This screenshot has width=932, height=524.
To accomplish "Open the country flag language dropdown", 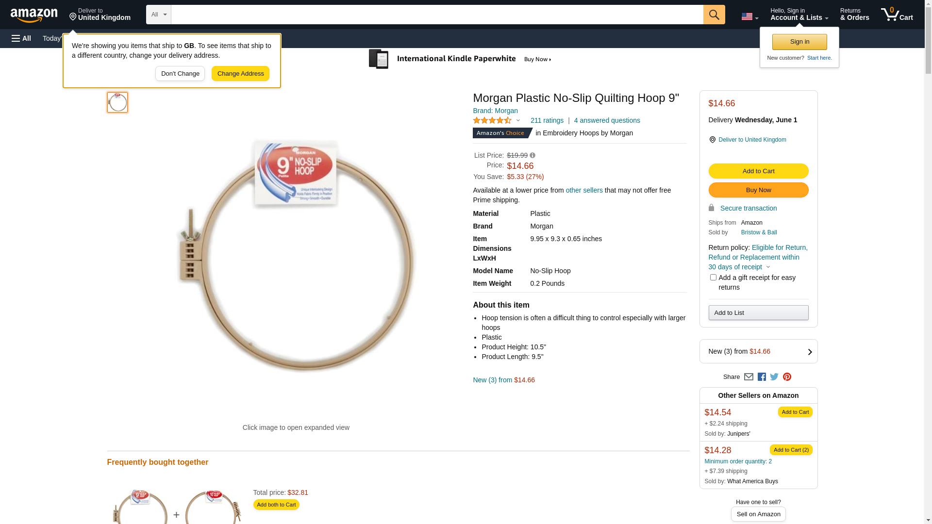I will 749,16.
